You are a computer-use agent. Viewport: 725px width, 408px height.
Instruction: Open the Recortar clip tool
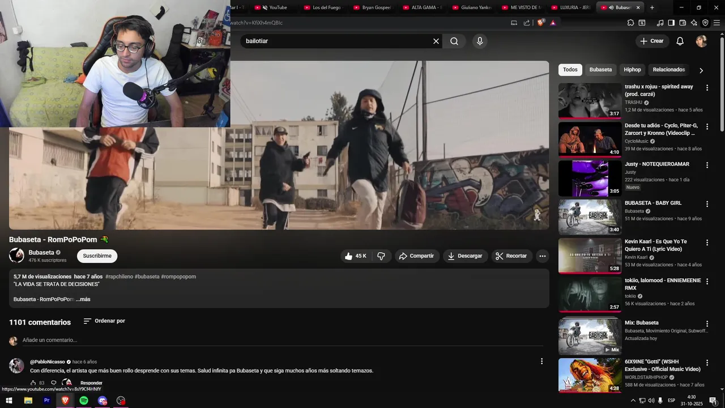(x=511, y=256)
